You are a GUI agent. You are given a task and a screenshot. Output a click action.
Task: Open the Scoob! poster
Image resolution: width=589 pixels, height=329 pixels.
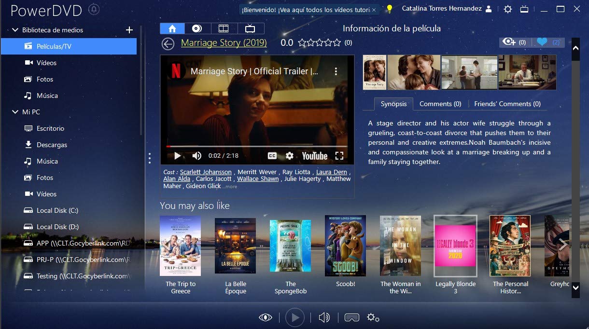click(x=345, y=246)
